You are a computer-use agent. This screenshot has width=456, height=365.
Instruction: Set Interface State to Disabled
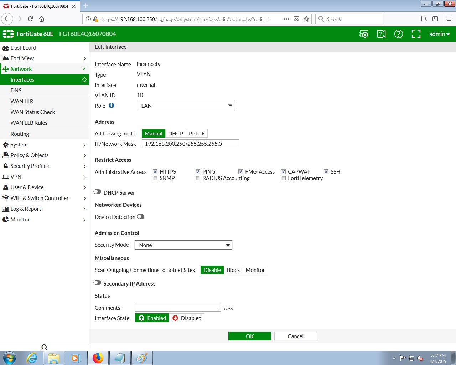point(187,318)
